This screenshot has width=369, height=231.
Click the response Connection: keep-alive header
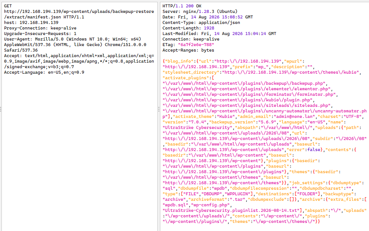click(x=191, y=39)
